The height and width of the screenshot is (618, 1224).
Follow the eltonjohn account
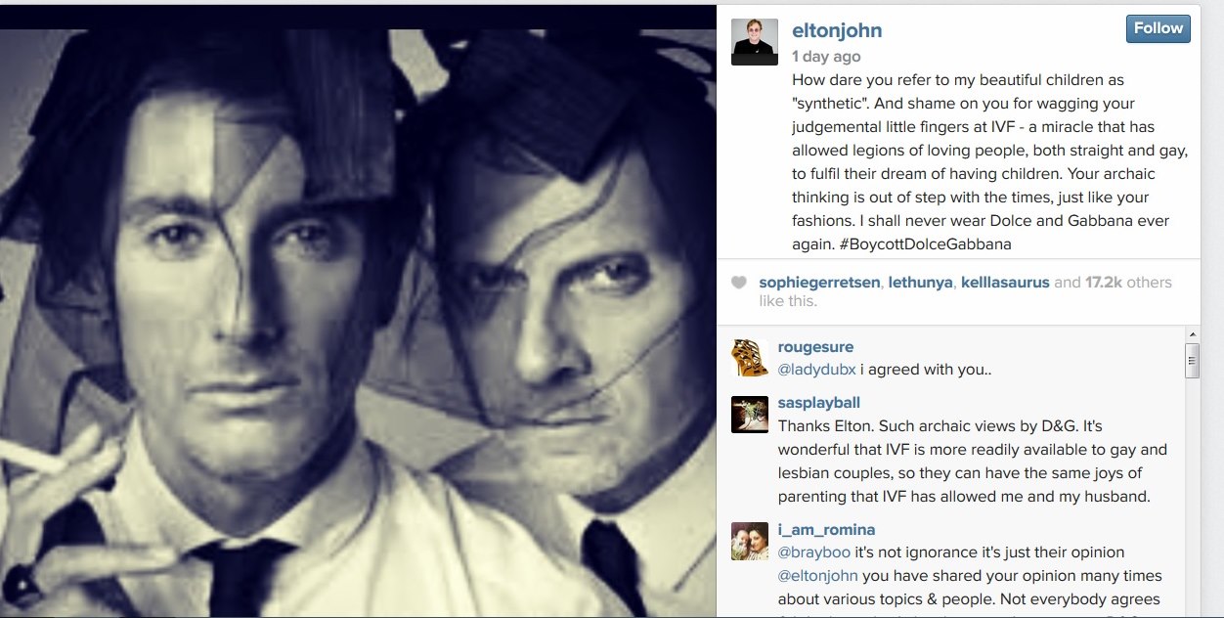[1158, 28]
